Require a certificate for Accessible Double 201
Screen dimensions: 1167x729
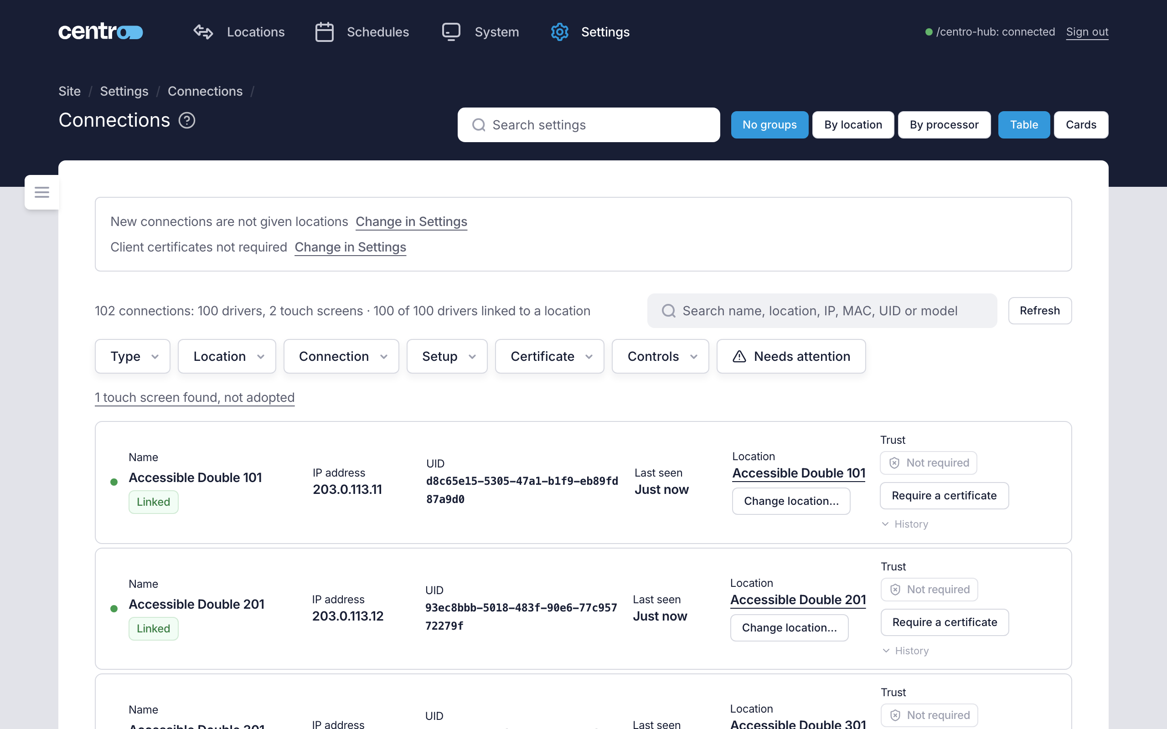tap(945, 622)
